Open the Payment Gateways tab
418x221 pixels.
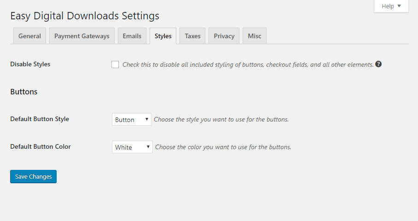(82, 36)
